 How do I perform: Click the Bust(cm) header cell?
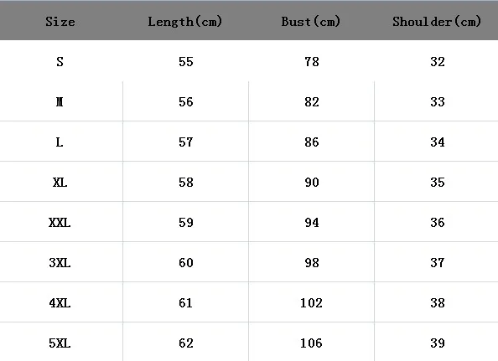click(x=310, y=22)
